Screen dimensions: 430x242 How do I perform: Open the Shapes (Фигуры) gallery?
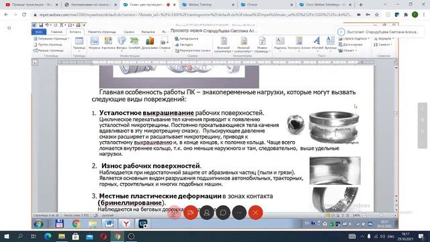click(x=122, y=43)
